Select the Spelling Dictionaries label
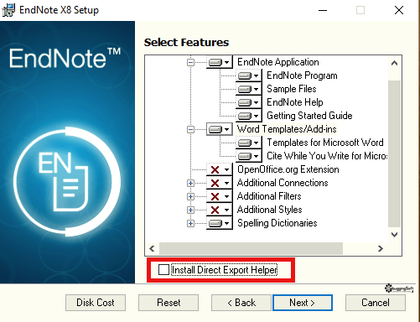 277,223
